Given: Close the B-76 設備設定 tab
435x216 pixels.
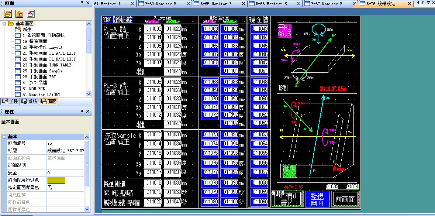Looking at the screenshot, I should [409, 3].
